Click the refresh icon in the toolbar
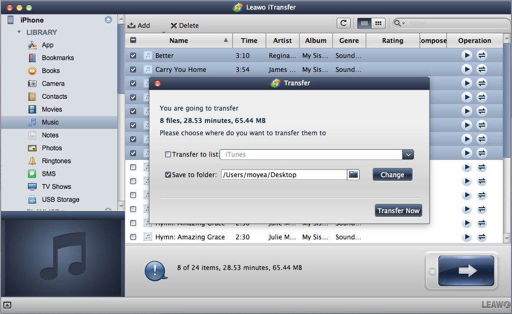The image size is (512, 314). click(x=343, y=23)
